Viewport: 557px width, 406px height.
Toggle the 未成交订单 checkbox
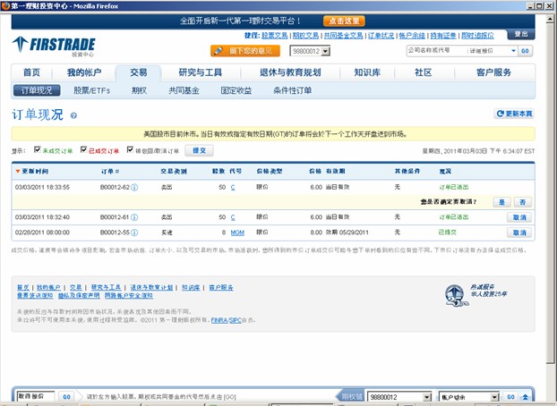[37, 151]
